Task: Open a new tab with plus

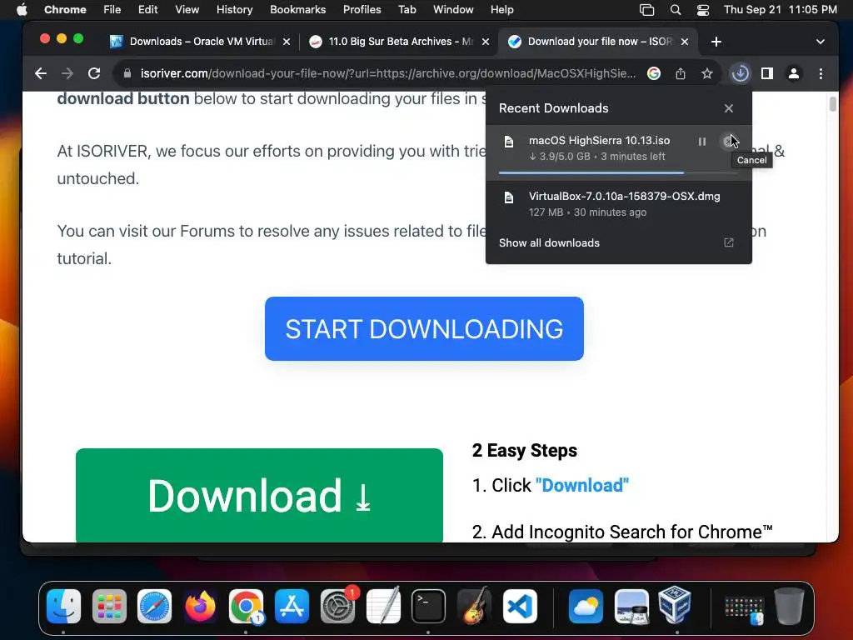Action: 716,42
